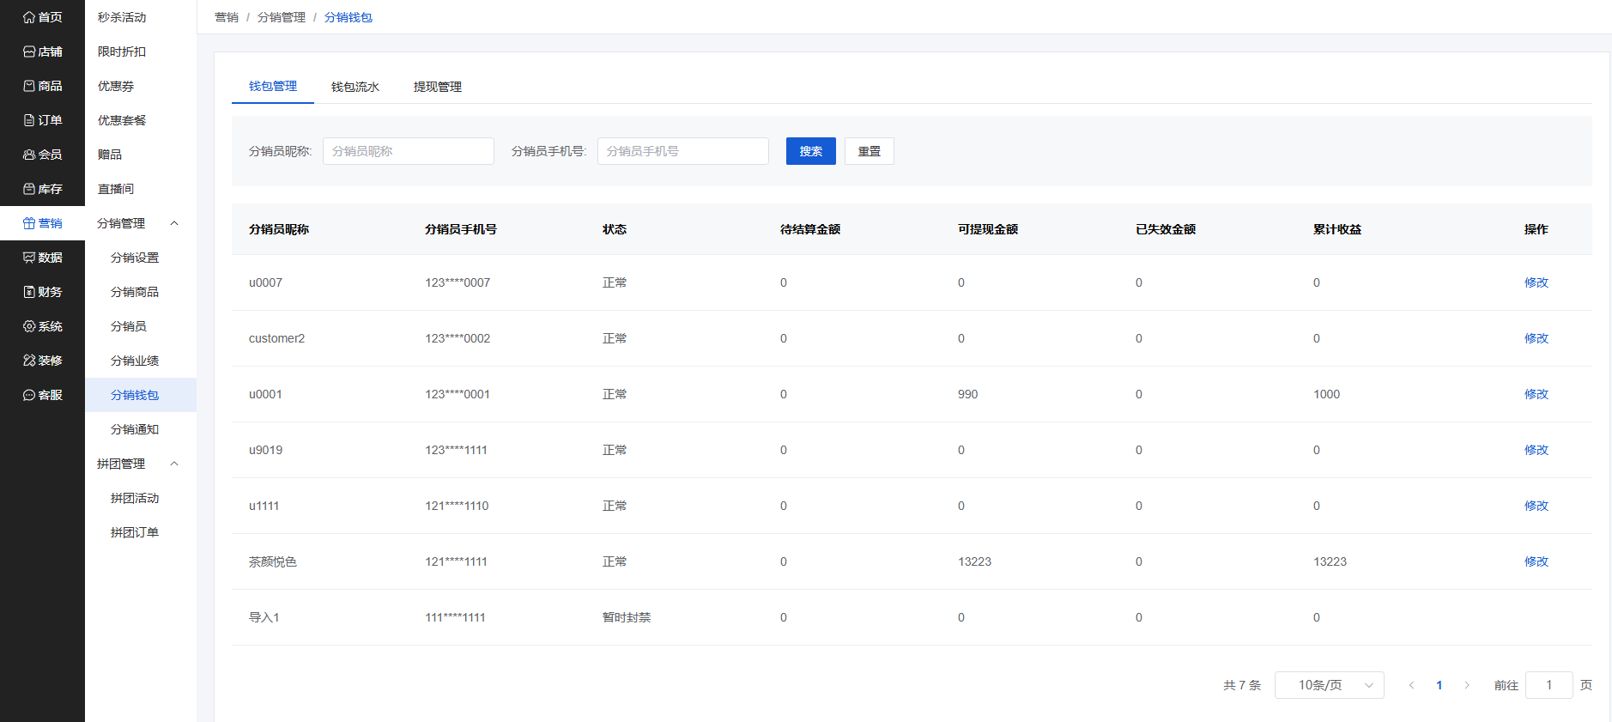
Task: Open the 订单 orders icon
Action: [29, 120]
